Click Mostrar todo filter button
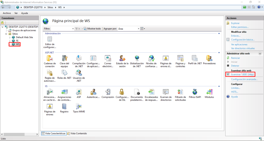Screen dimensions: 264x141 (x=92, y=29)
